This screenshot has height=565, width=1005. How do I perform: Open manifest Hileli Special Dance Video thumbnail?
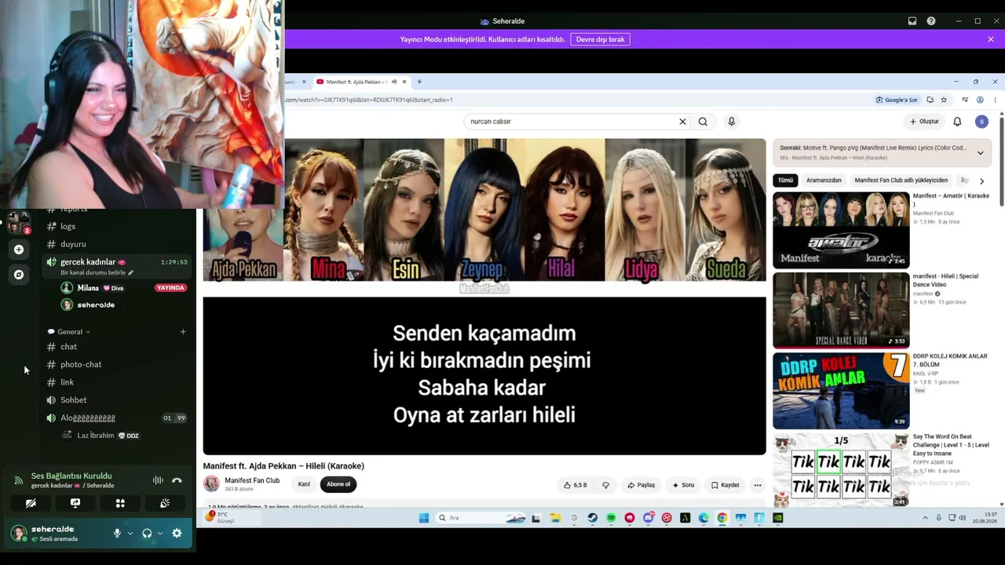(x=841, y=311)
